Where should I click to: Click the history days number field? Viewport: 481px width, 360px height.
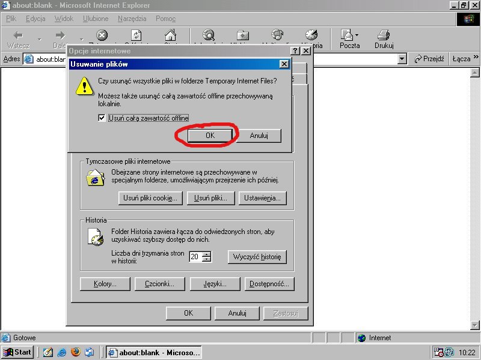[x=196, y=257]
